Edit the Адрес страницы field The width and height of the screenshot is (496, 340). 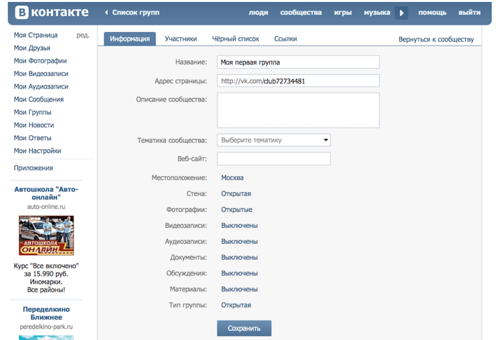298,81
